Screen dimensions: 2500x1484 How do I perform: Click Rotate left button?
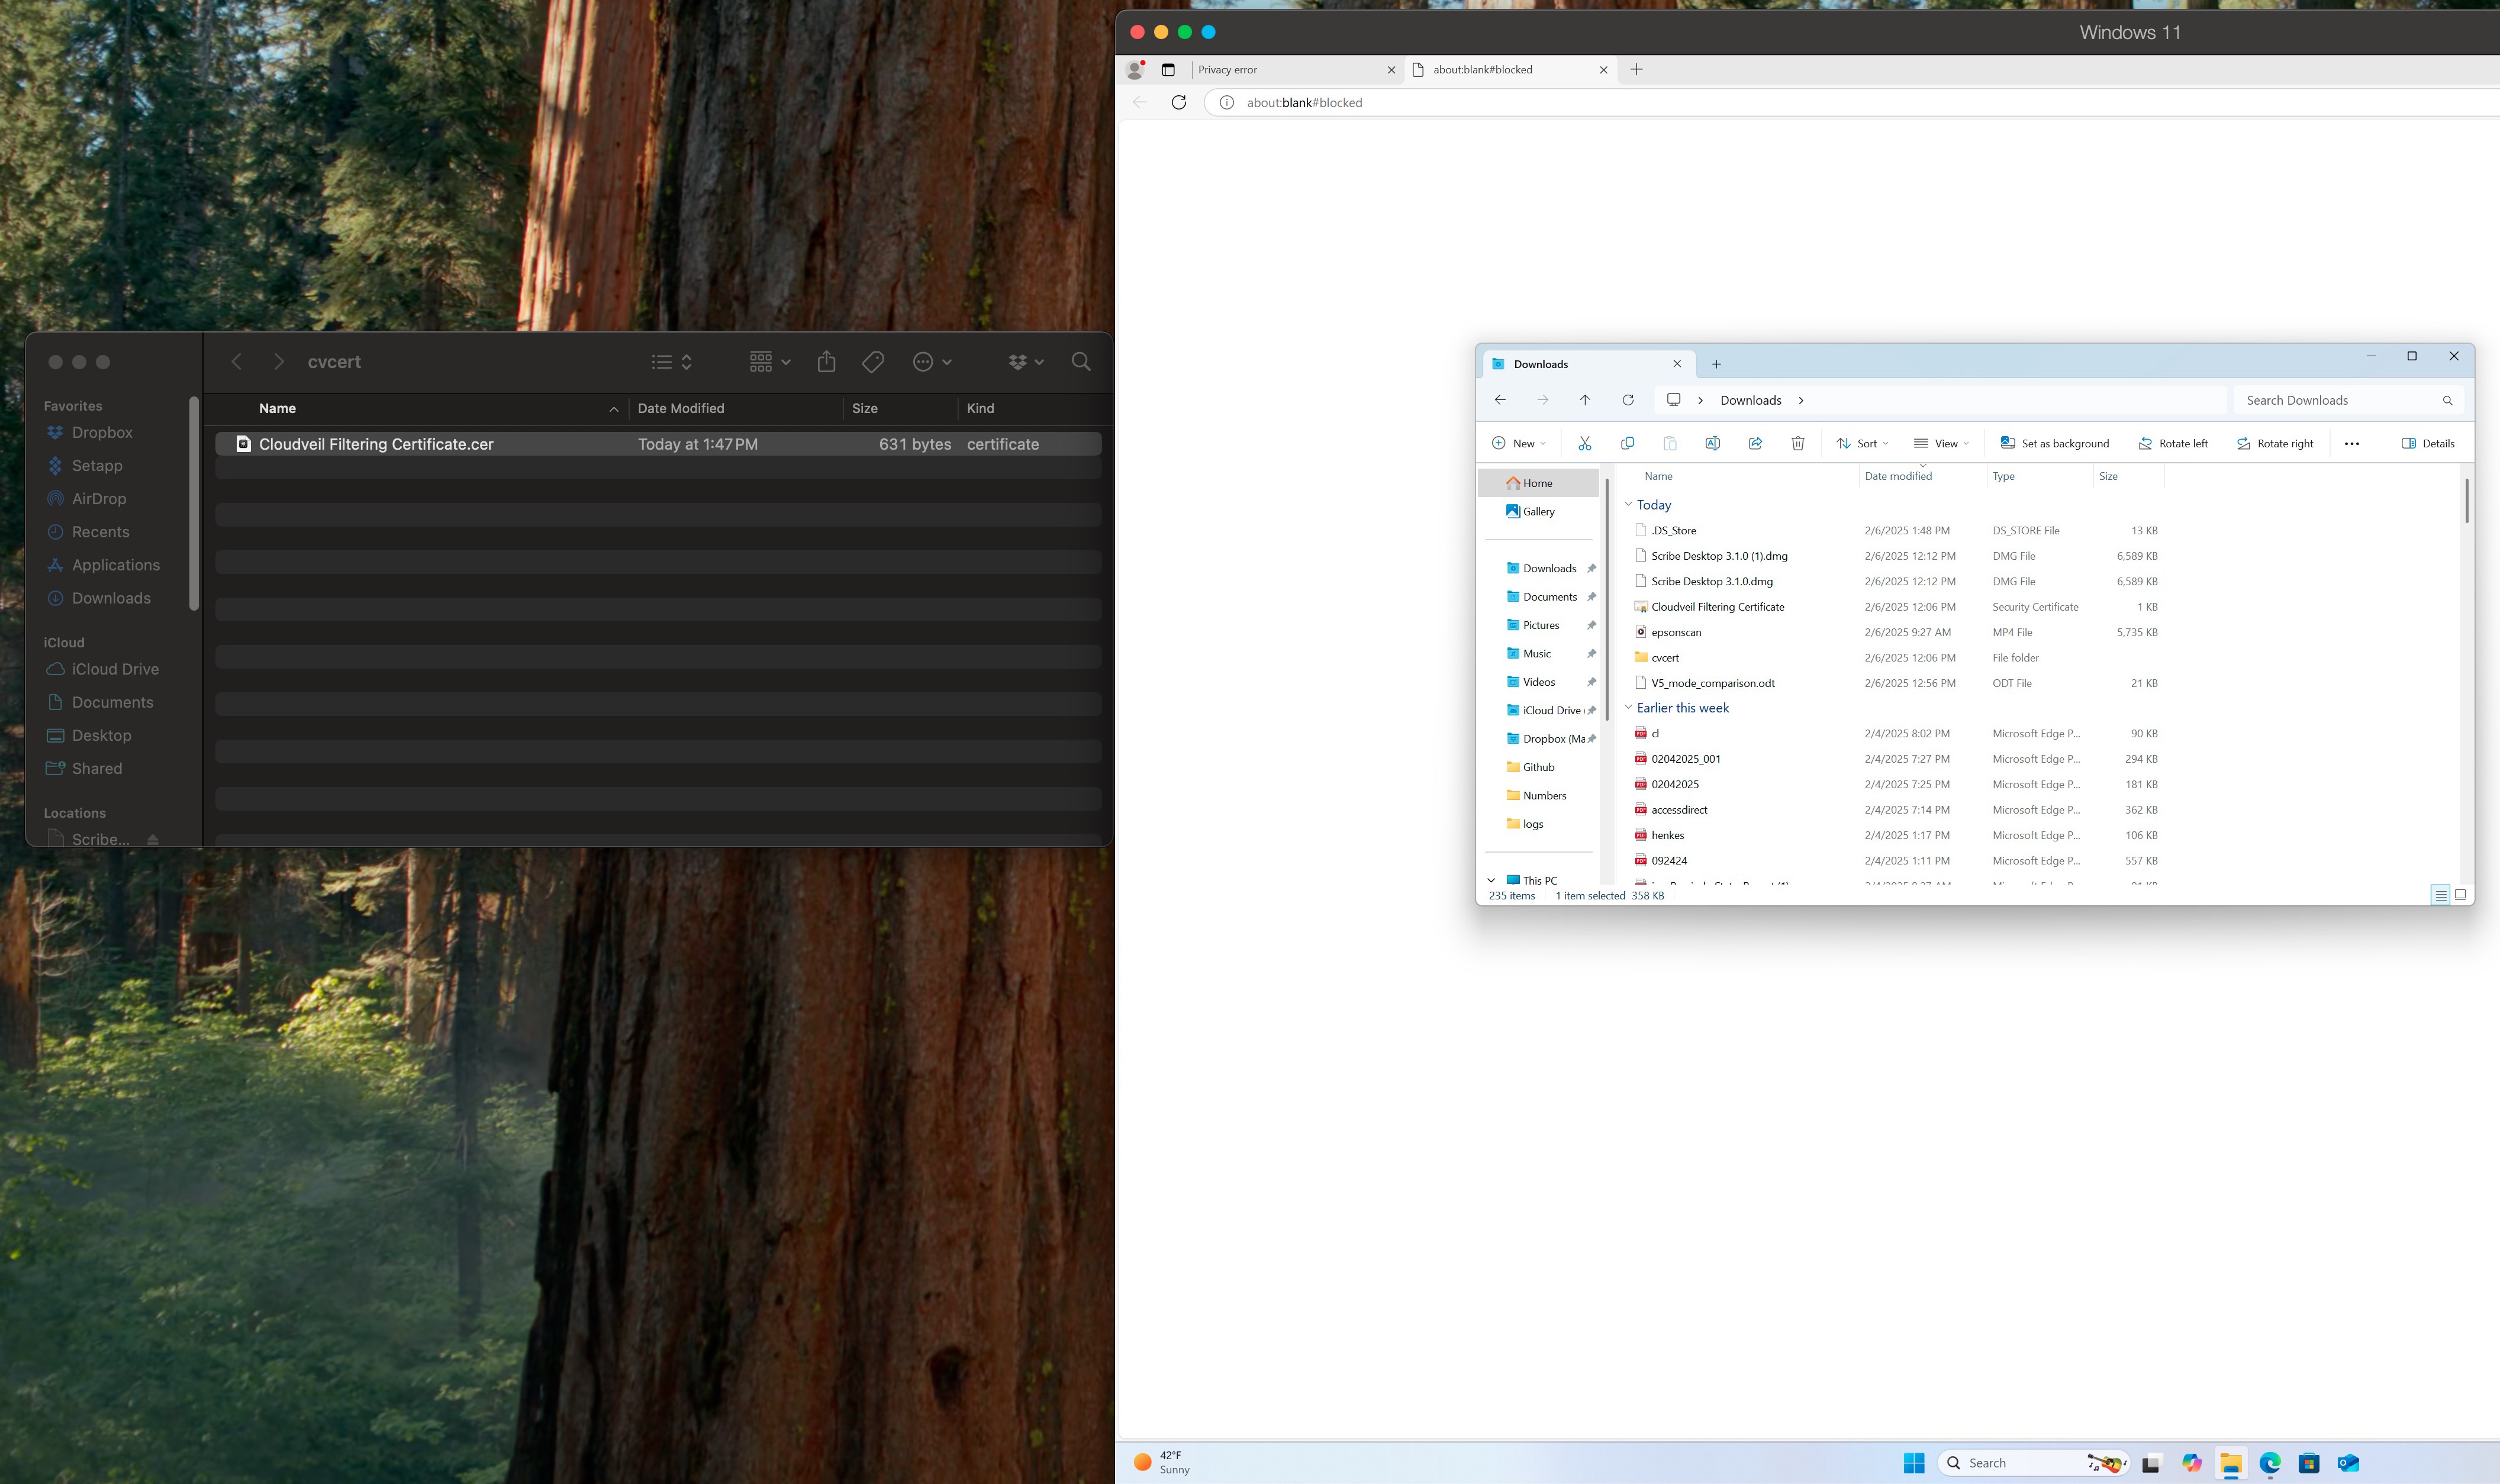point(2173,443)
